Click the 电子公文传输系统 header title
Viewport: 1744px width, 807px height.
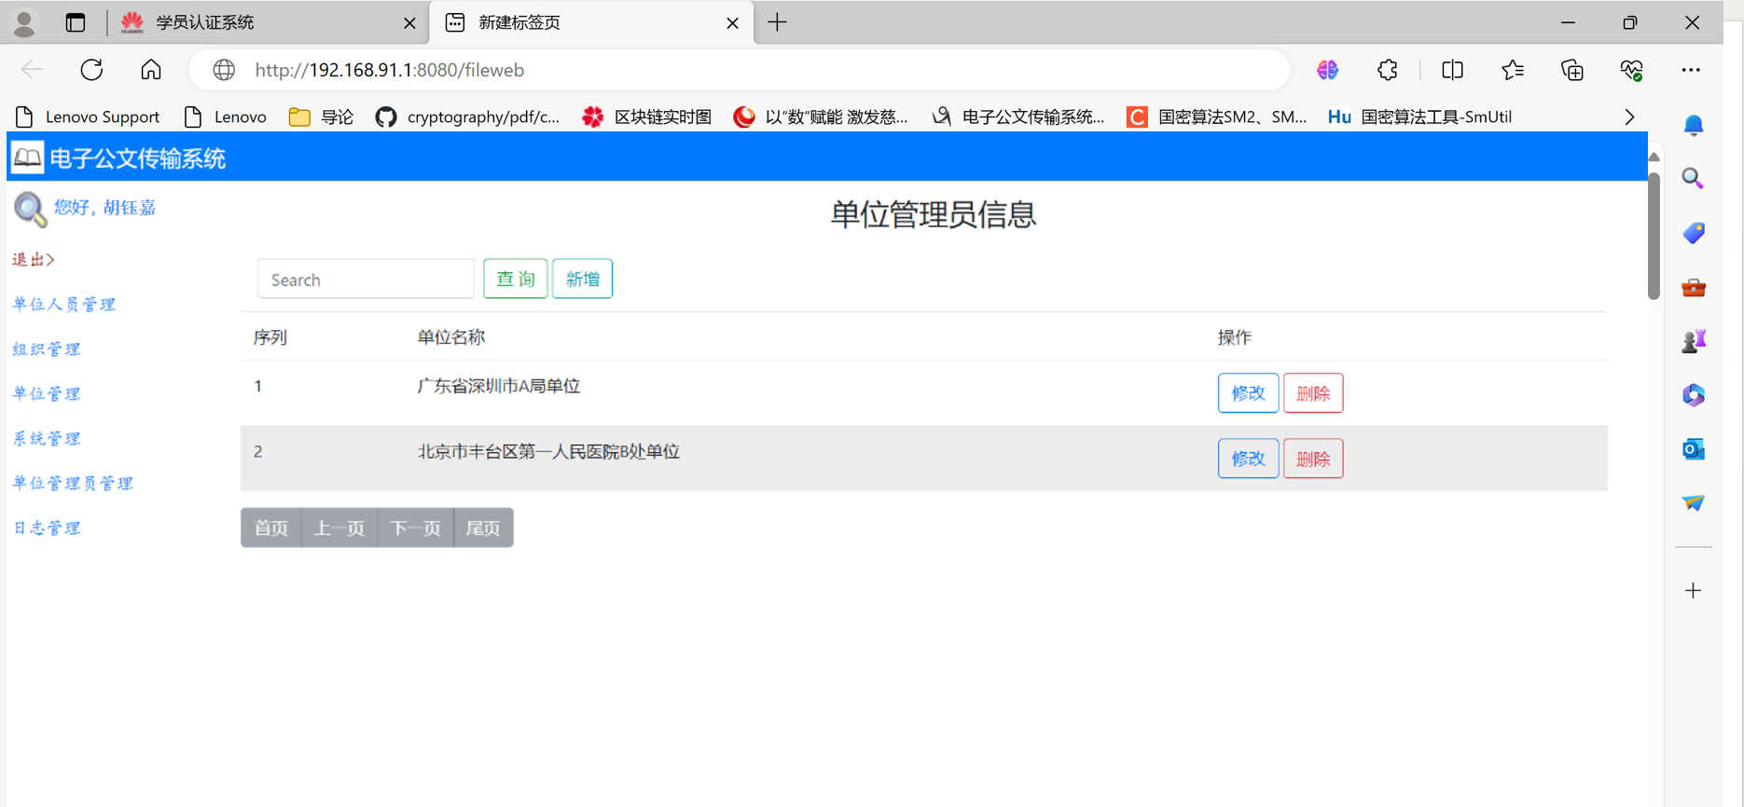click(138, 158)
